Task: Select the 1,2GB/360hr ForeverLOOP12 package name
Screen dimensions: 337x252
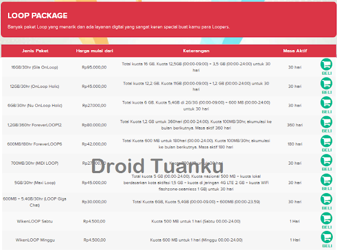Action: point(35,125)
